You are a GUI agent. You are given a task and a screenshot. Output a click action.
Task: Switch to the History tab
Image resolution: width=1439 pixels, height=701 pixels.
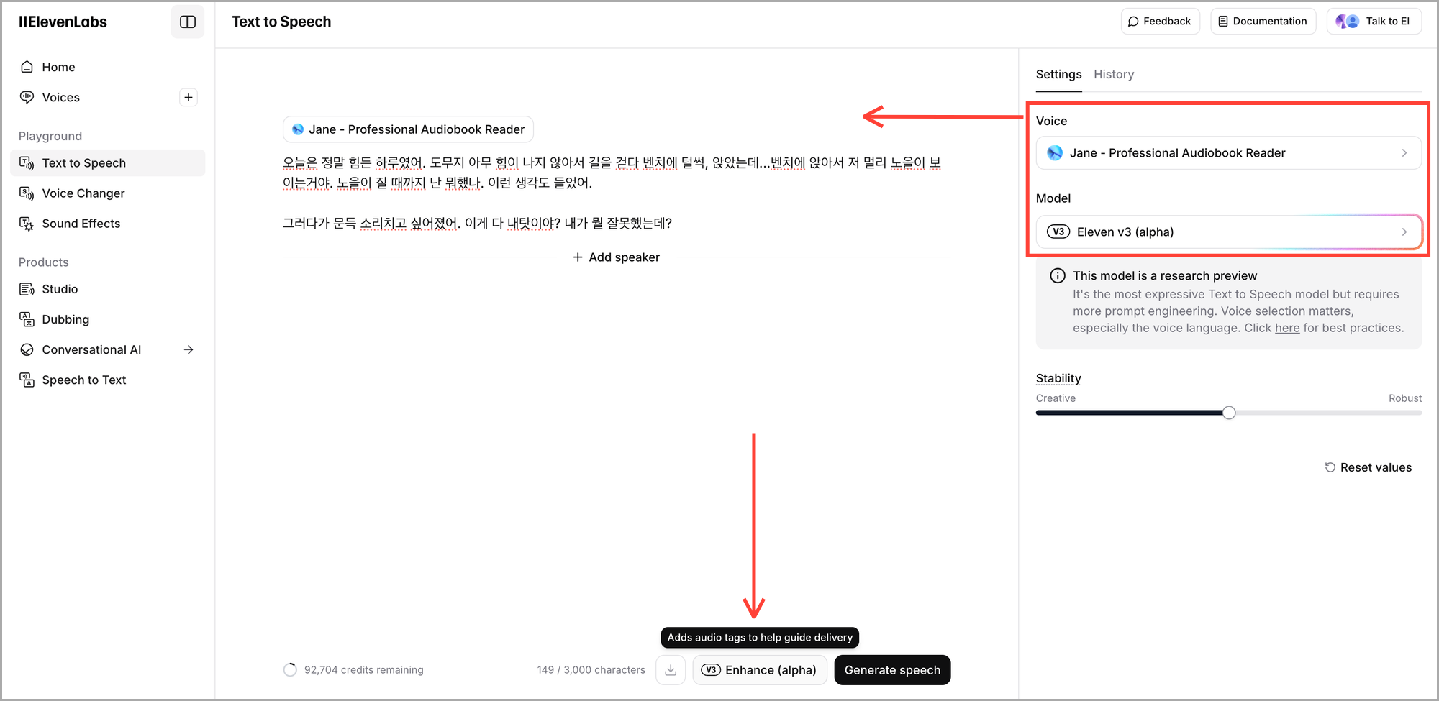pos(1114,75)
